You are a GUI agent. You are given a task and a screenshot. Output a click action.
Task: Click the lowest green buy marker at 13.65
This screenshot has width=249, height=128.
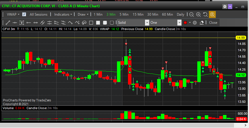[x=225, y=95]
